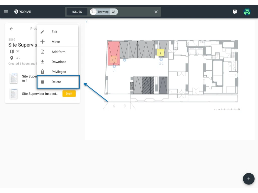Click the GF label beside map icon
This screenshot has height=193, width=258.
(18, 51)
